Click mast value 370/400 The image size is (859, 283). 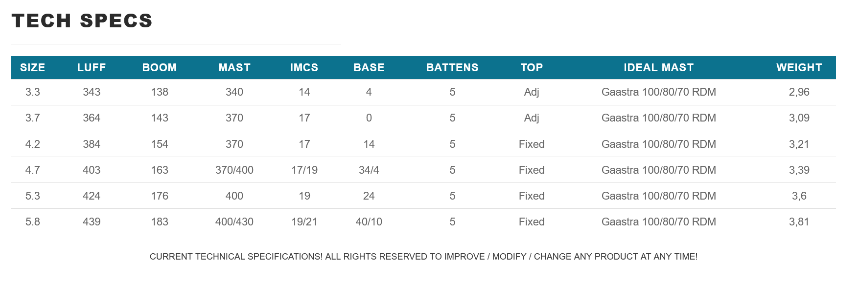[x=234, y=170]
